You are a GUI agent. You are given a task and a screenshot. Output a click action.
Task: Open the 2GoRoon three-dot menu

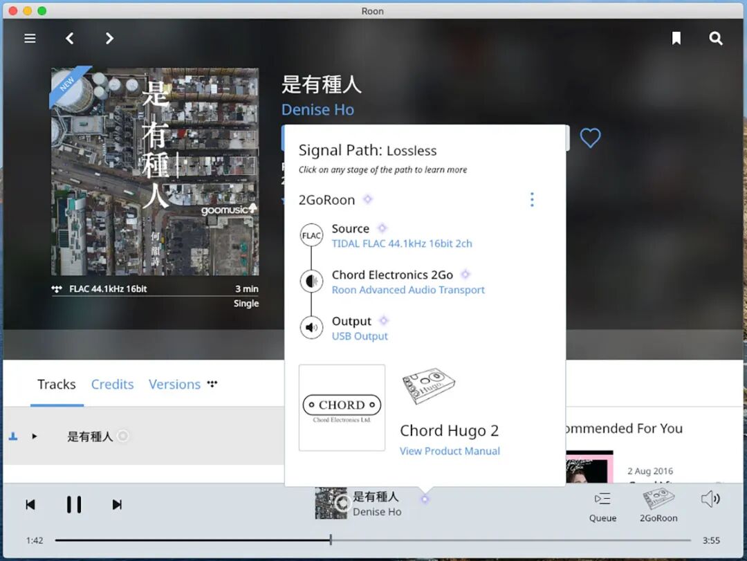click(x=532, y=200)
